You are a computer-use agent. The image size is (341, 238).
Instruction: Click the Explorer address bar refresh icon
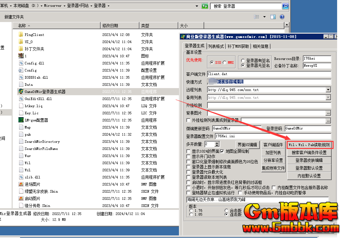pyautogui.click(x=204, y=6)
